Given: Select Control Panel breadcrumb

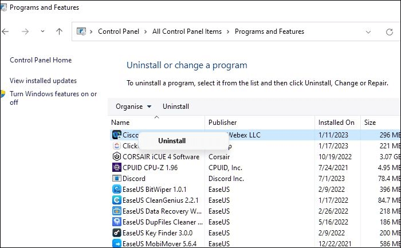Looking at the screenshot, I should (x=119, y=32).
